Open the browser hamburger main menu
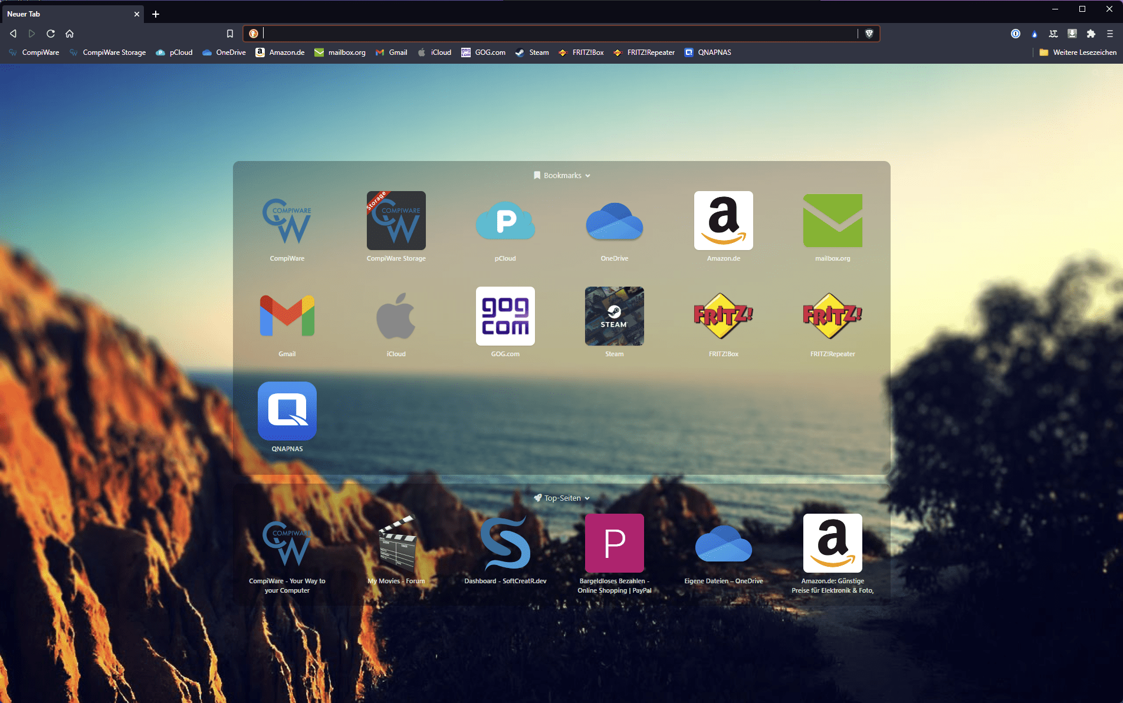The width and height of the screenshot is (1123, 703). [x=1110, y=34]
